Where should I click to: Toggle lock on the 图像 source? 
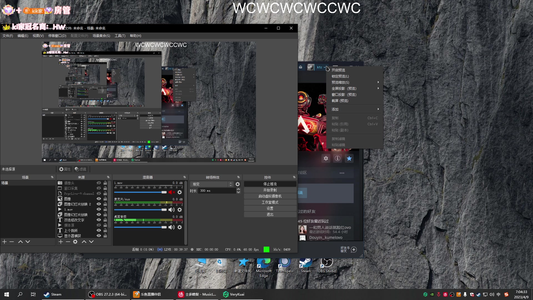[x=105, y=199]
